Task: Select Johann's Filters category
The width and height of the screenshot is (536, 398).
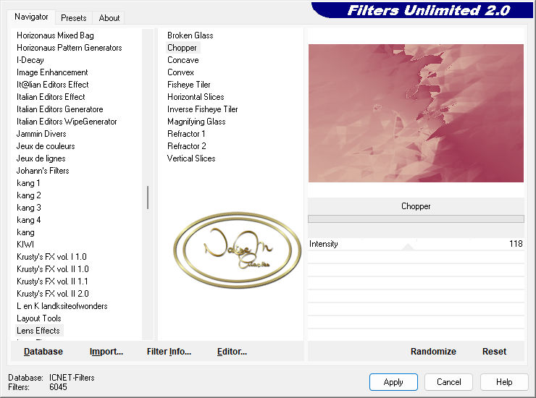Action: pyautogui.click(x=43, y=171)
